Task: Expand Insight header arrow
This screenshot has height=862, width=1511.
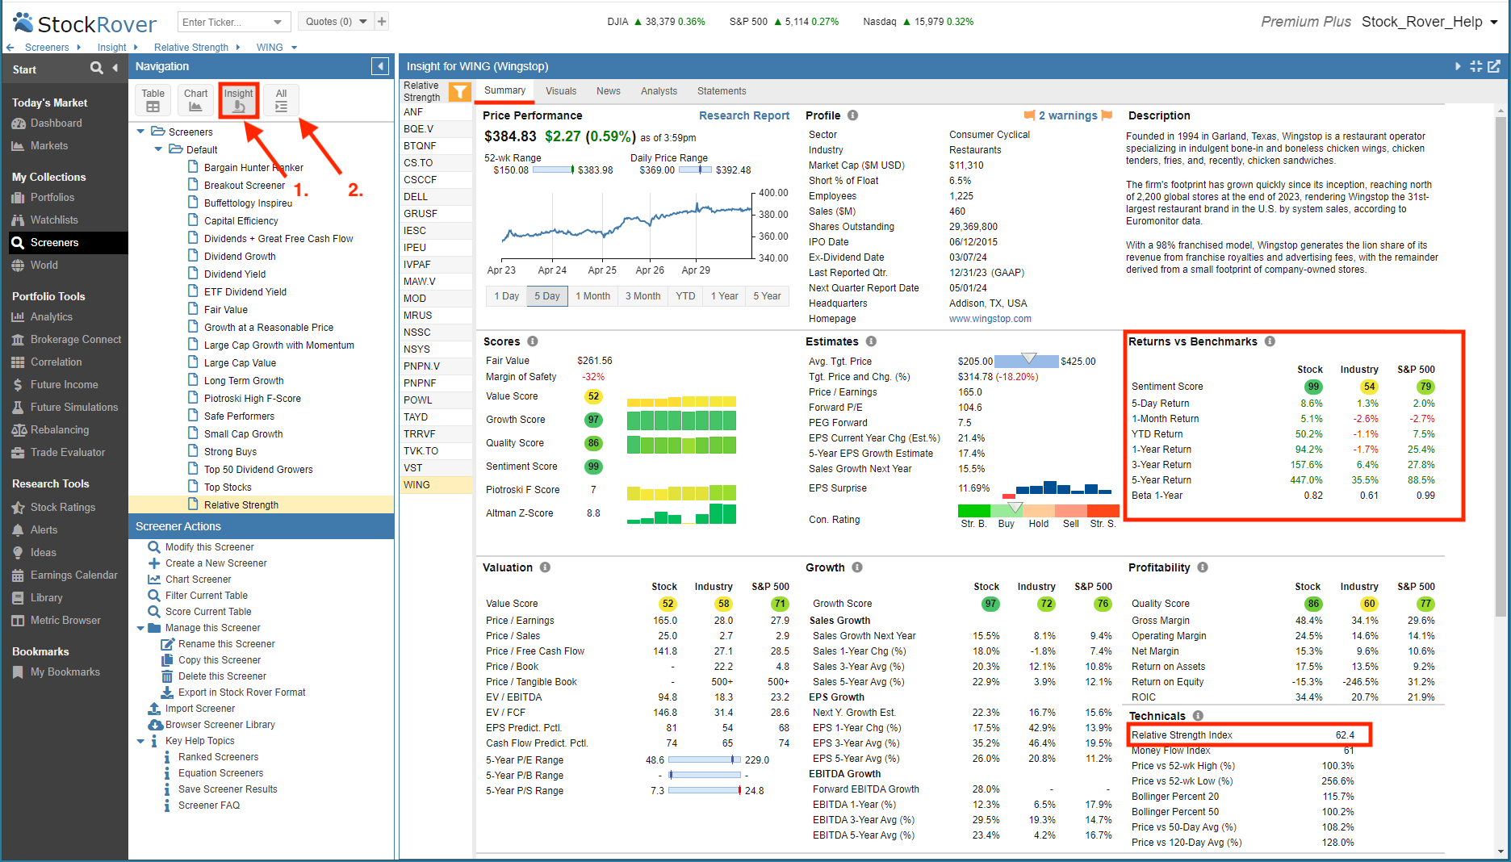Action: 1458,66
